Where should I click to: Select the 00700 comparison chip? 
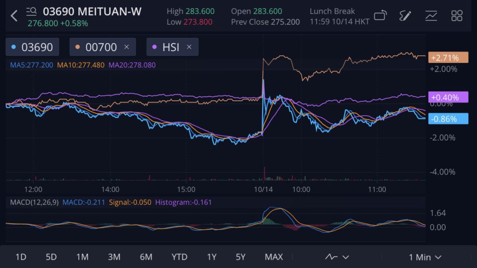point(102,47)
